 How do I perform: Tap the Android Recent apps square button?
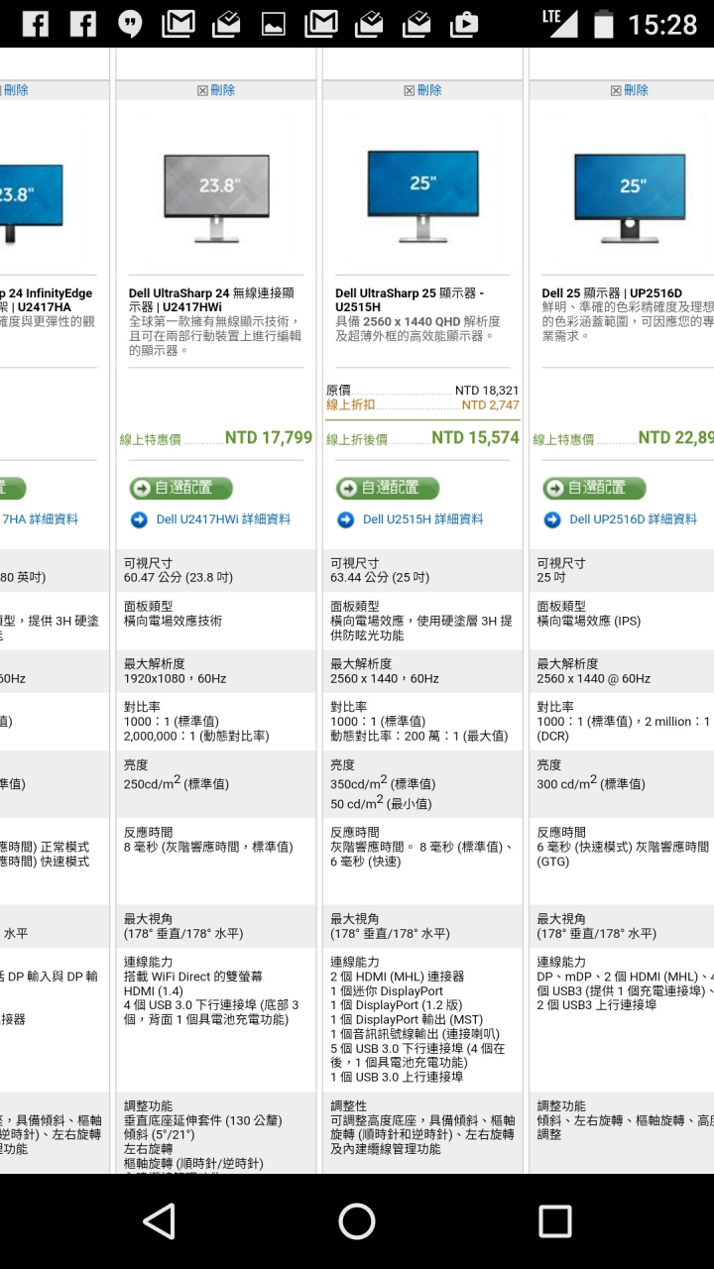[554, 1221]
